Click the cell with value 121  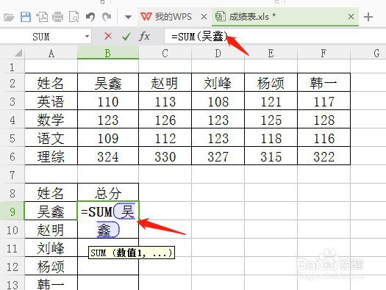271,101
